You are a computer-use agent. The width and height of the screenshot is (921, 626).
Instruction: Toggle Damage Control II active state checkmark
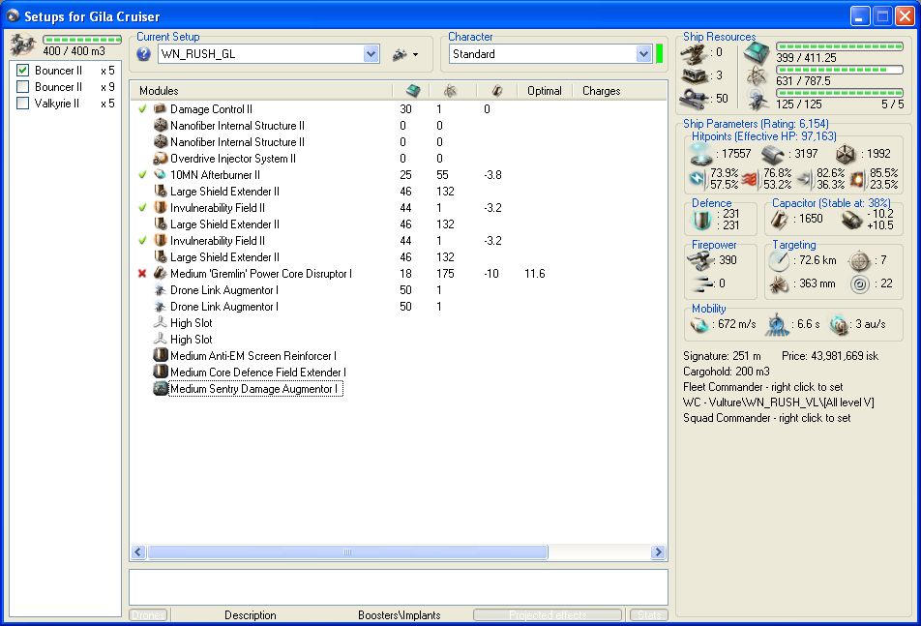tap(142, 108)
